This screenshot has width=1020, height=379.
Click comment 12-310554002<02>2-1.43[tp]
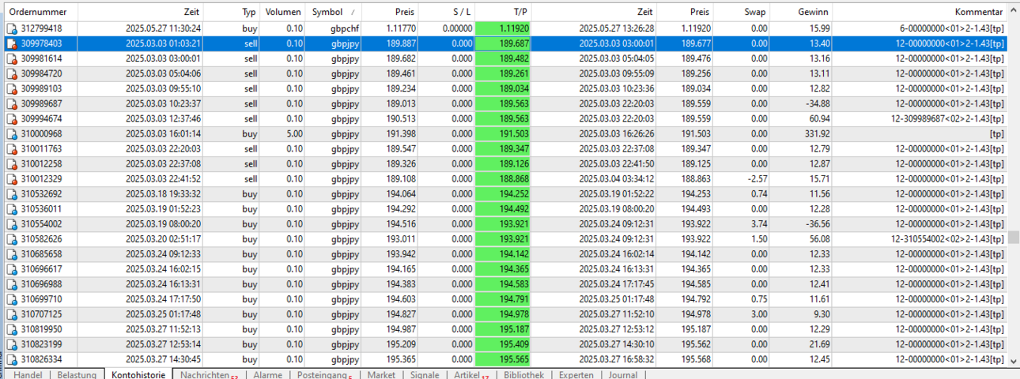(947, 238)
